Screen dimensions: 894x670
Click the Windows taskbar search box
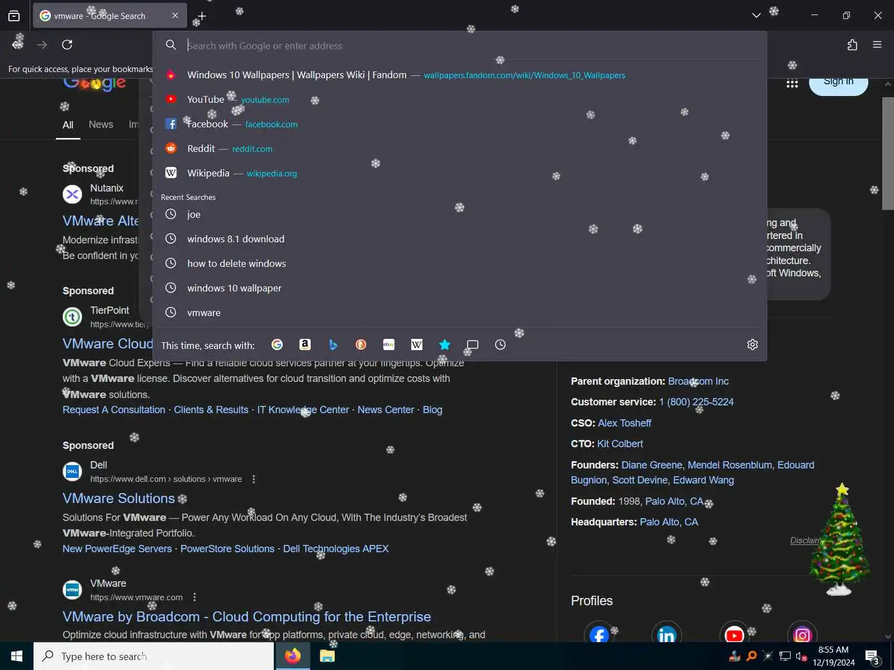point(154,656)
